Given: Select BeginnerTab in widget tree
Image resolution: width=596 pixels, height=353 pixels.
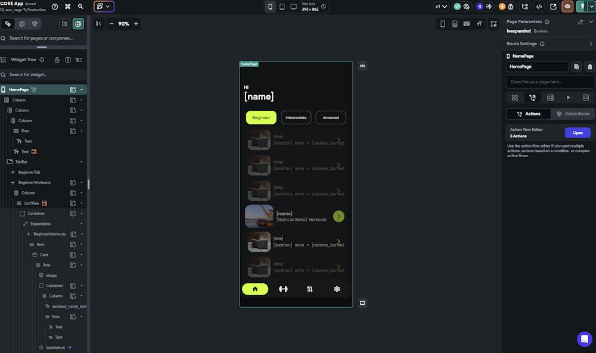Looking at the screenshot, I should point(29,172).
